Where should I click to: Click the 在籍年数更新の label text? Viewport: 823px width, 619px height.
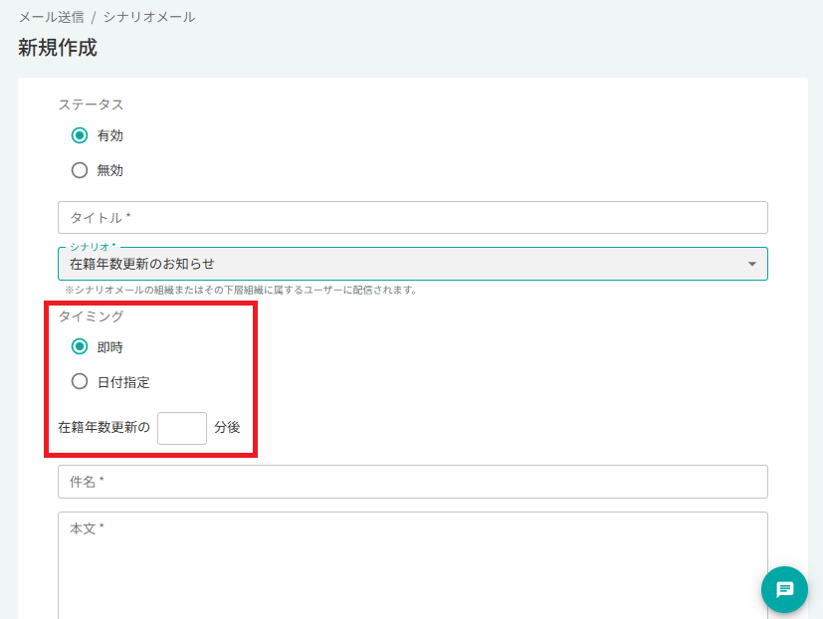pyautogui.click(x=103, y=427)
